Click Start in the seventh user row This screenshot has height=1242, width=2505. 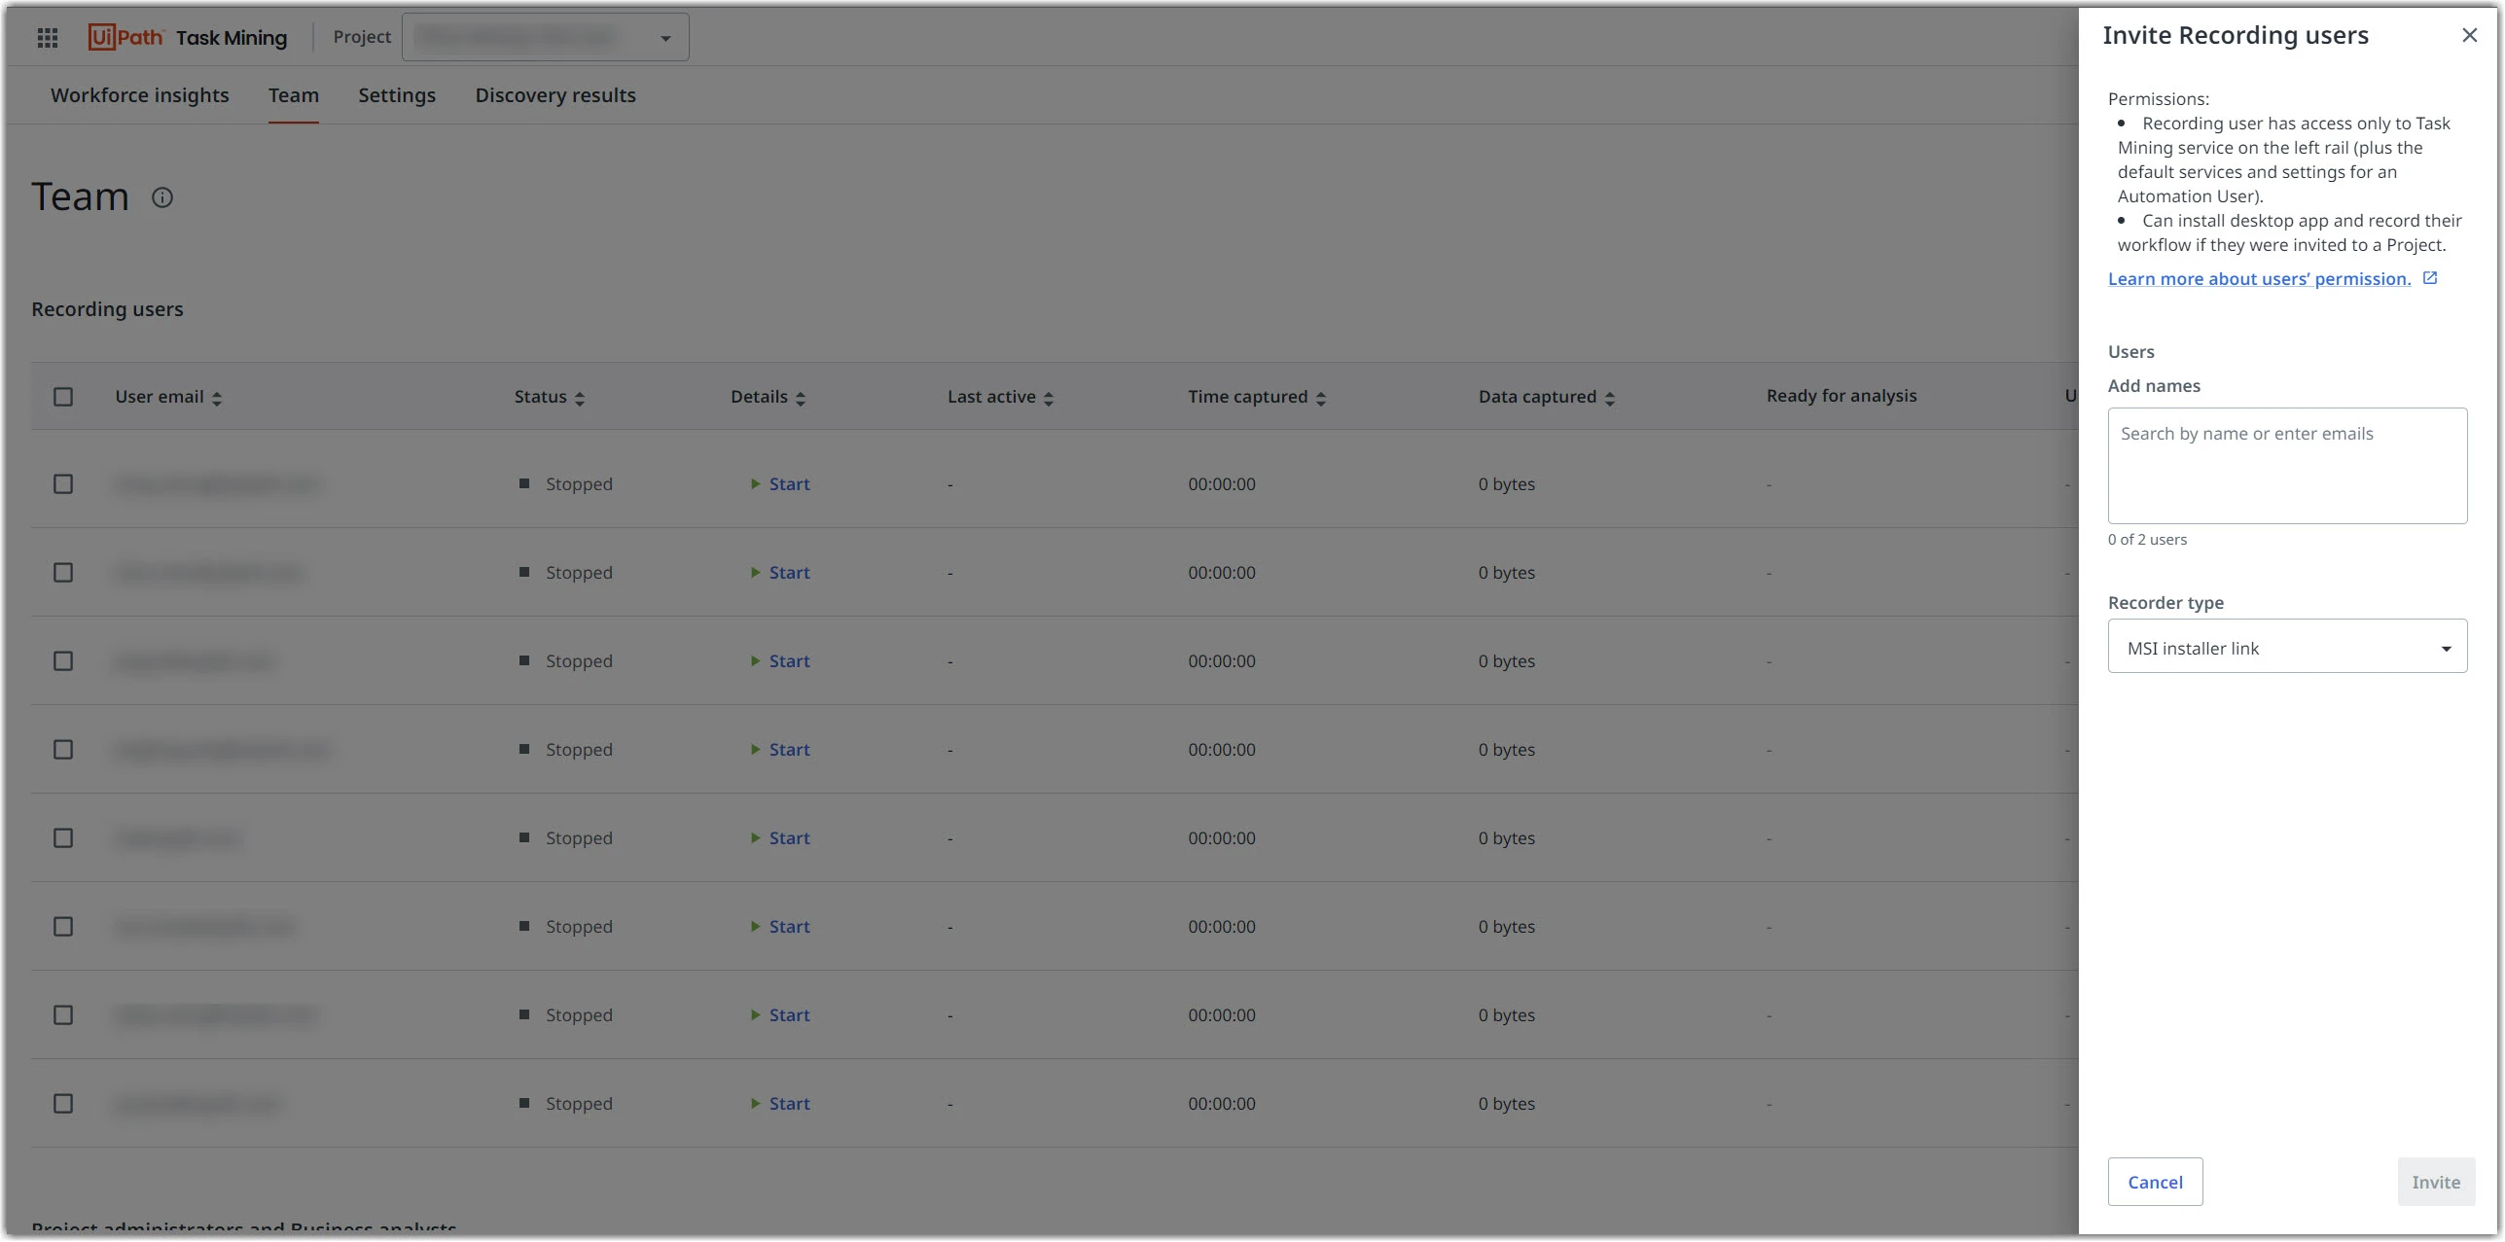[x=780, y=1015]
